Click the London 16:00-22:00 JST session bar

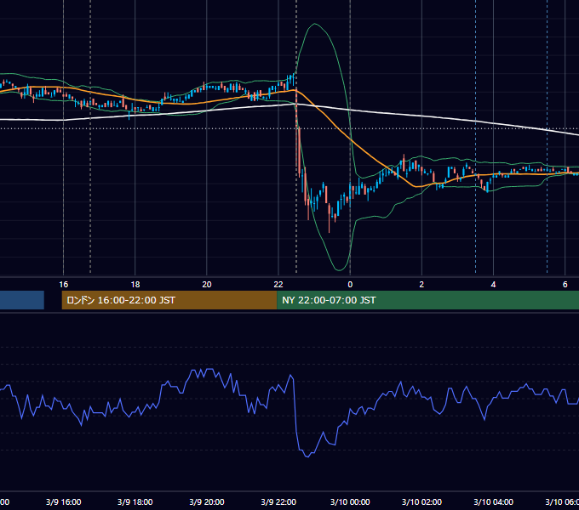(169, 300)
